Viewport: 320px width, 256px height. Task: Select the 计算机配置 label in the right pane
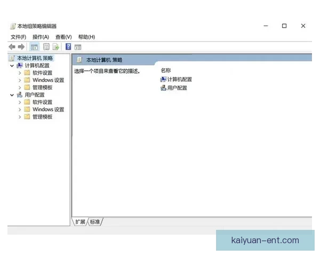click(180, 79)
